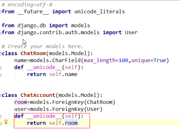
Task: Click highlighted 'room' in 'return self.room'
Action: [x=71, y=123]
